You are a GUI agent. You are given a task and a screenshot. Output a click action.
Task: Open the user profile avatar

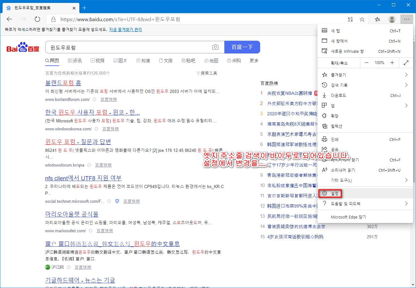click(x=392, y=19)
